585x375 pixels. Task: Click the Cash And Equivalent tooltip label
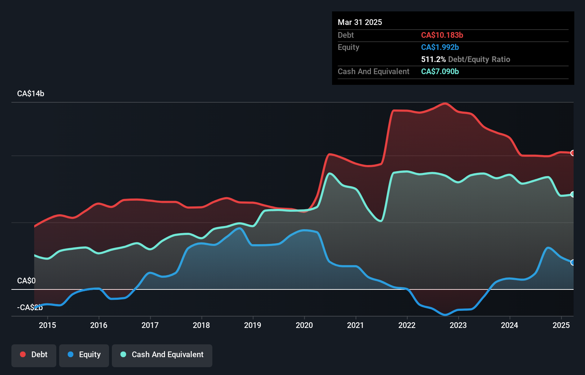pos(373,71)
